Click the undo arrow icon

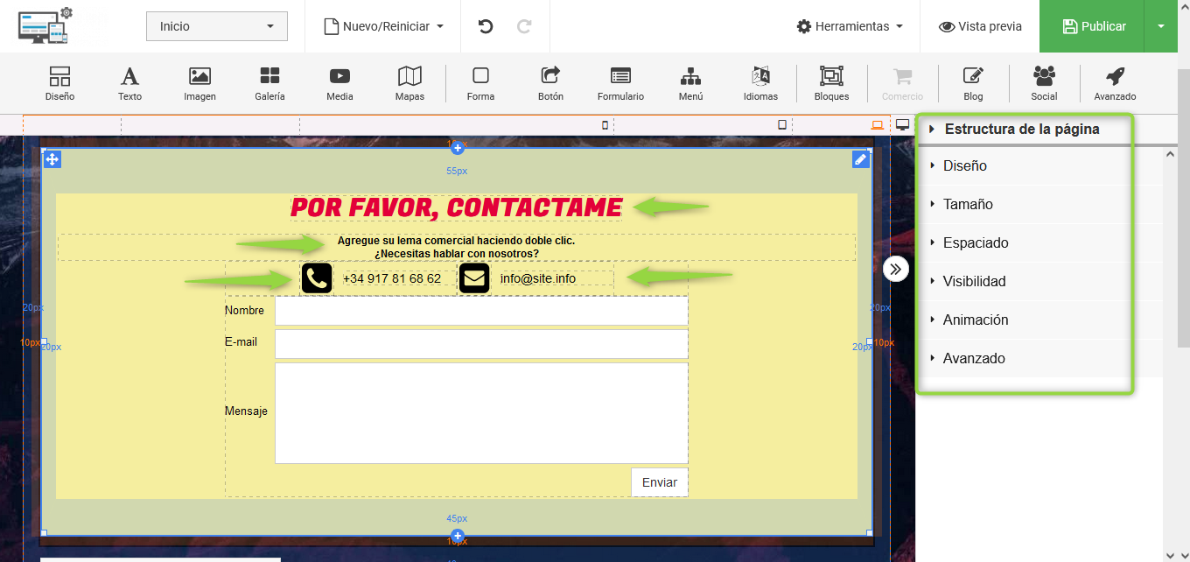click(x=486, y=26)
